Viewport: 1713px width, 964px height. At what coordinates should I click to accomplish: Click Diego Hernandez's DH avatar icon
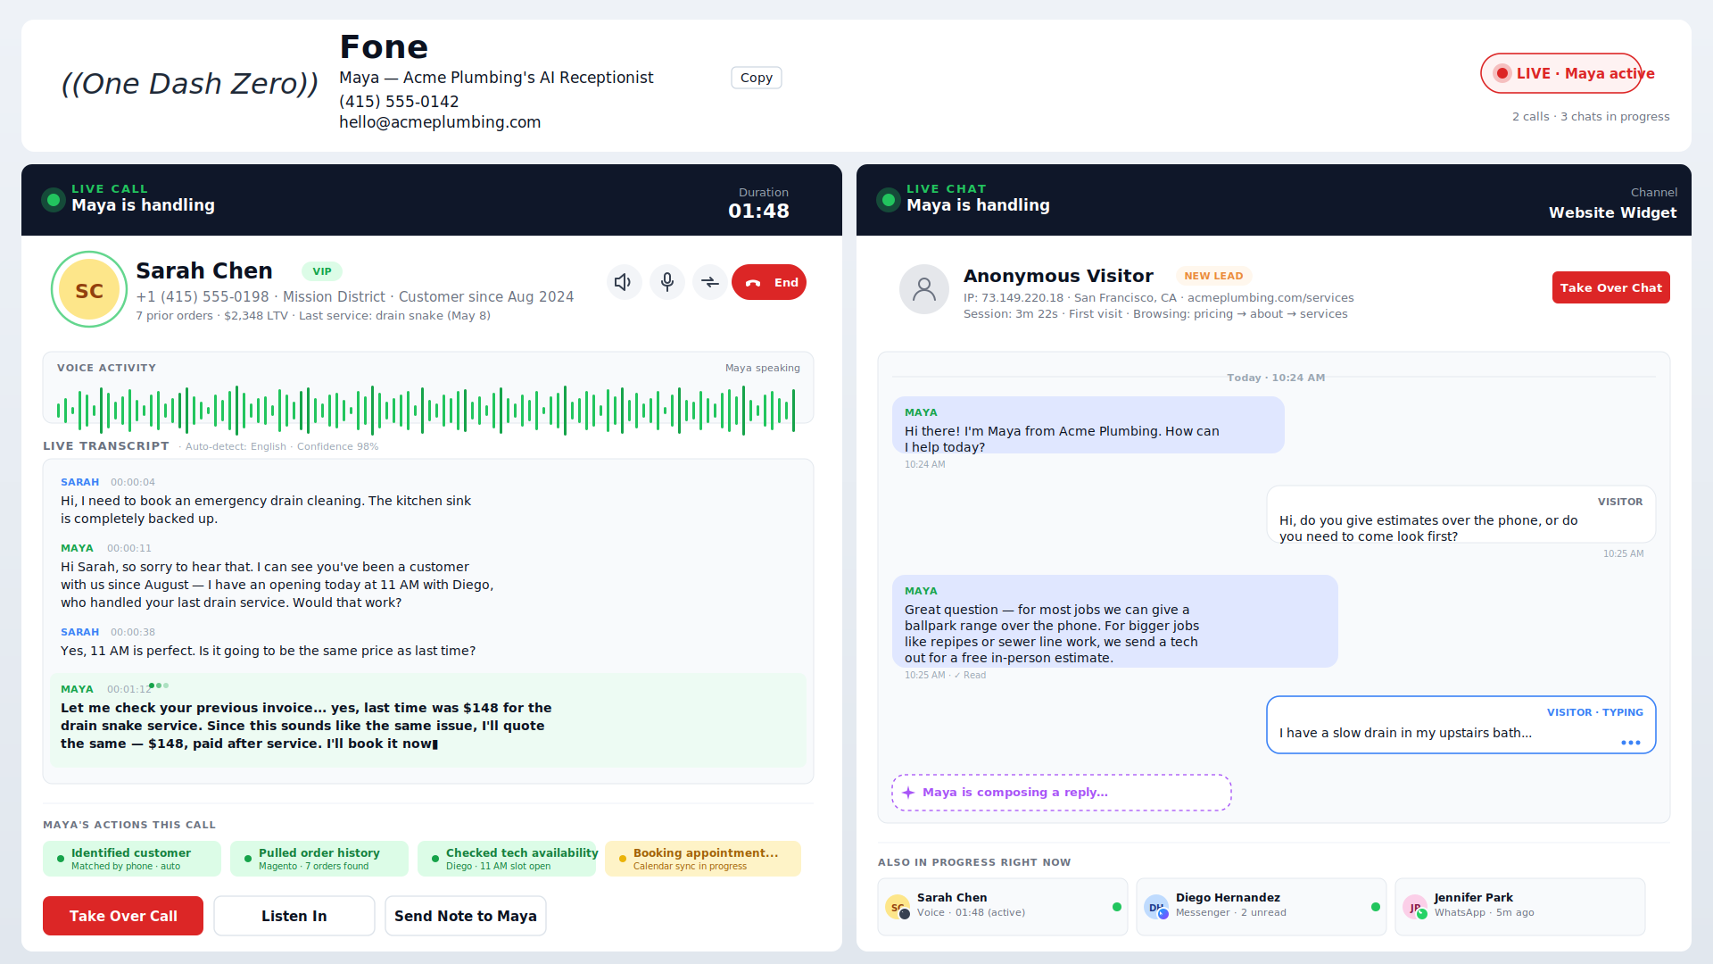[x=1156, y=907]
